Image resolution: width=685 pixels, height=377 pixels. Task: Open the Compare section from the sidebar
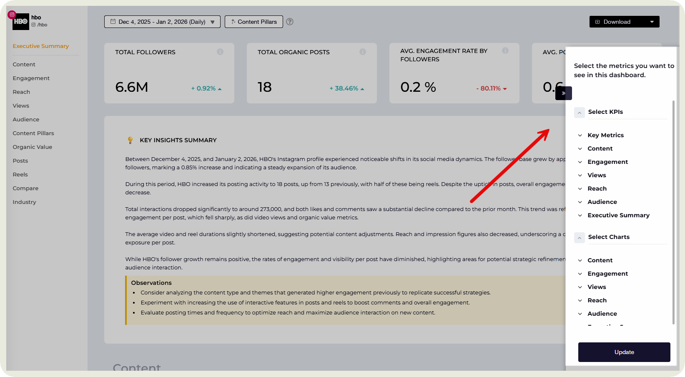(25, 188)
